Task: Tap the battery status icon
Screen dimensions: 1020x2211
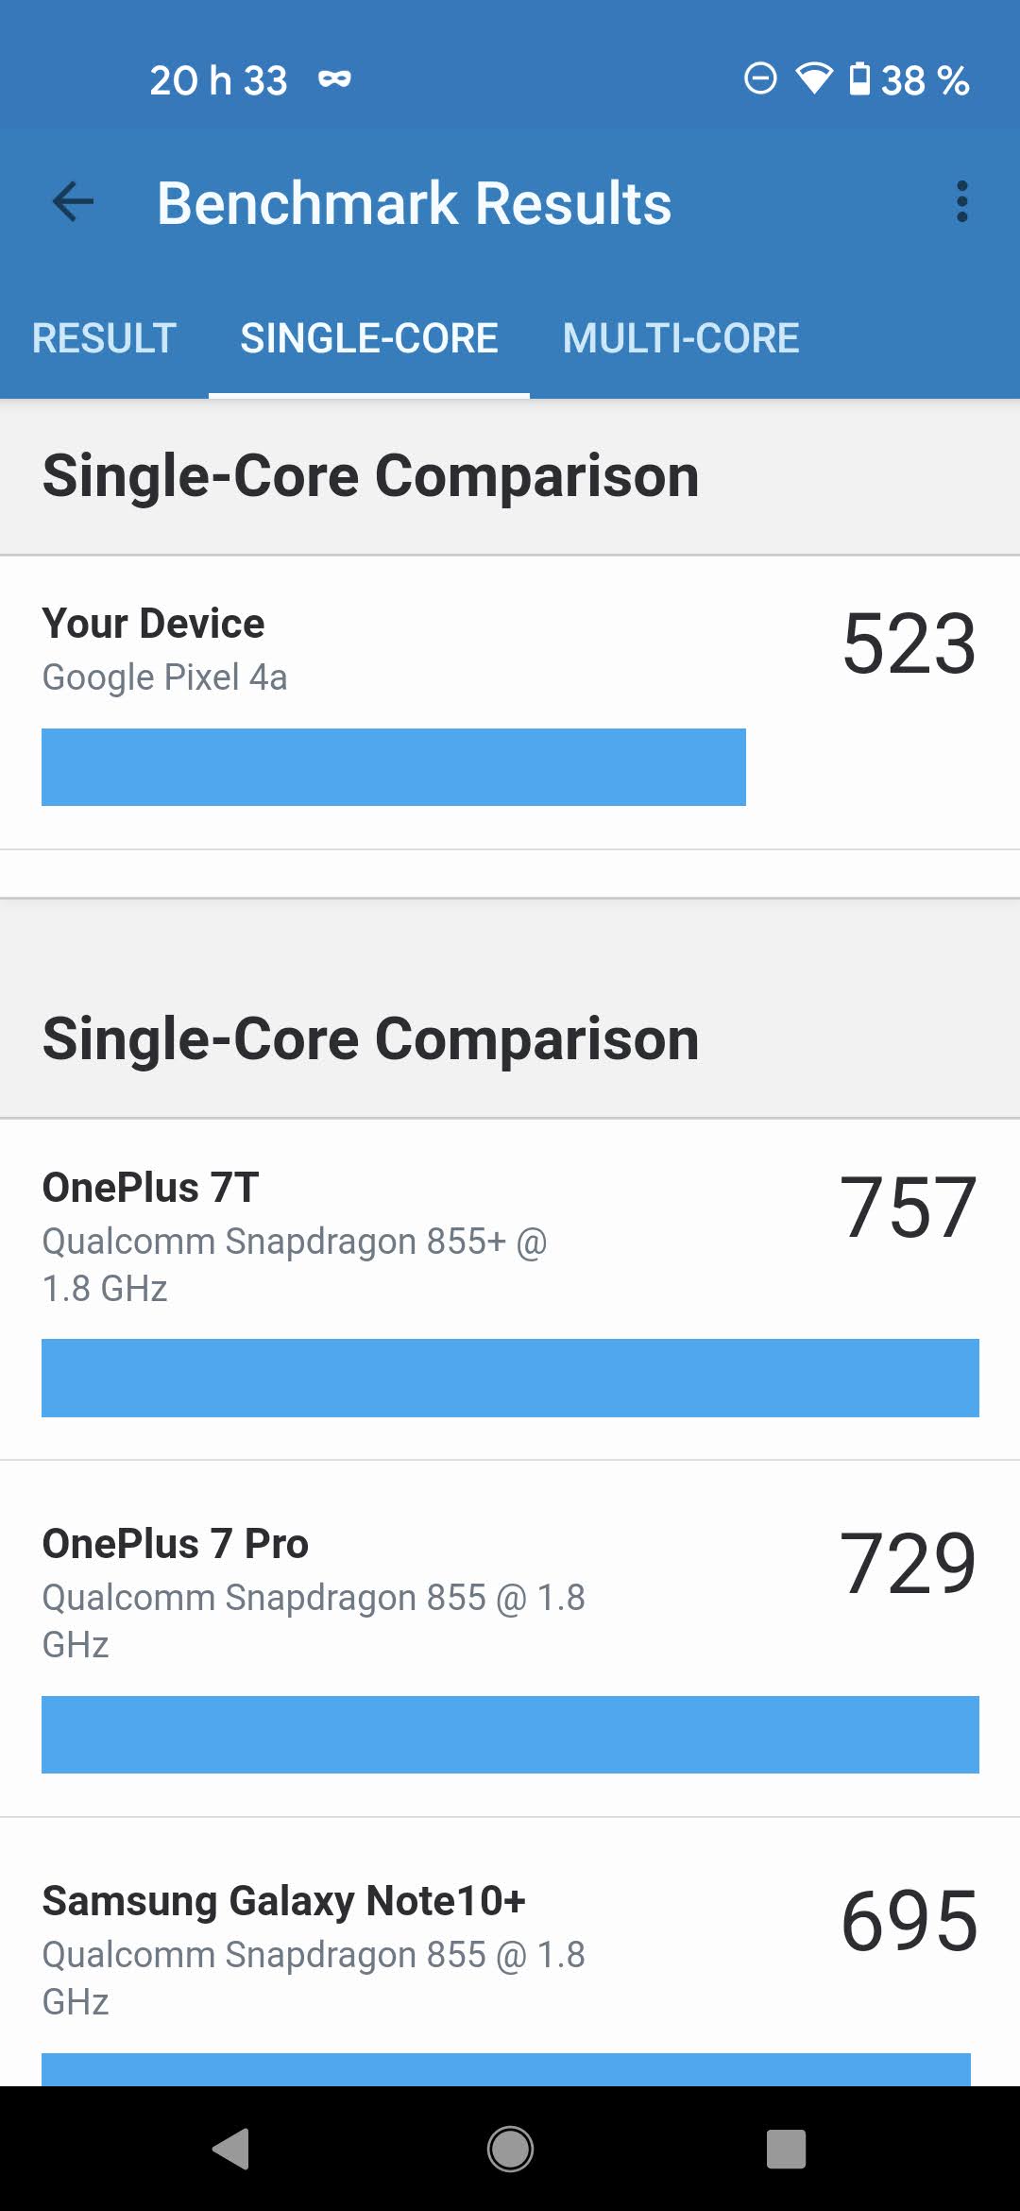Action: (859, 79)
